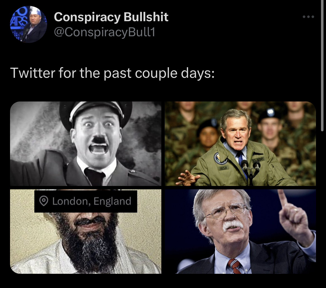Click the Conspiracy Bullshit profile avatar
Viewport: 326px width, 288px height.
pyautogui.click(x=28, y=24)
